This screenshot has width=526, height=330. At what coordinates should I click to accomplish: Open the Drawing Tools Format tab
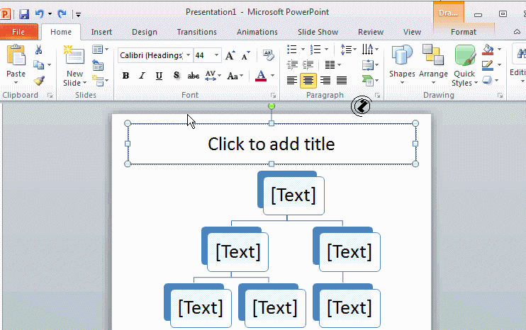point(464,32)
